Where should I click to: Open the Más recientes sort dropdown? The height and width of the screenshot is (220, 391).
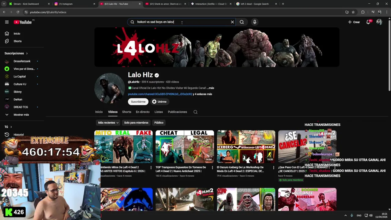pos(108,123)
